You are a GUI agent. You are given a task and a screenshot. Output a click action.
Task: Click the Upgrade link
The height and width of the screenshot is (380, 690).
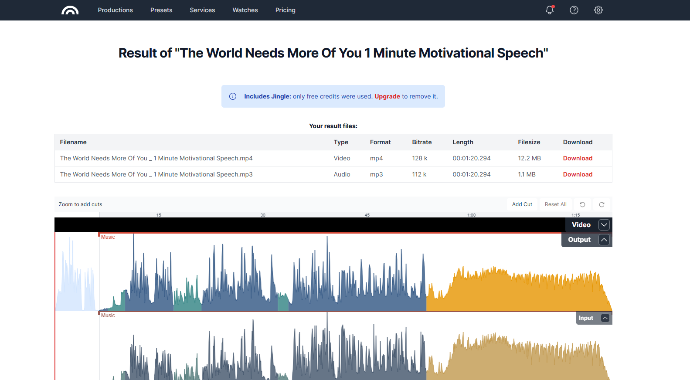pyautogui.click(x=387, y=96)
